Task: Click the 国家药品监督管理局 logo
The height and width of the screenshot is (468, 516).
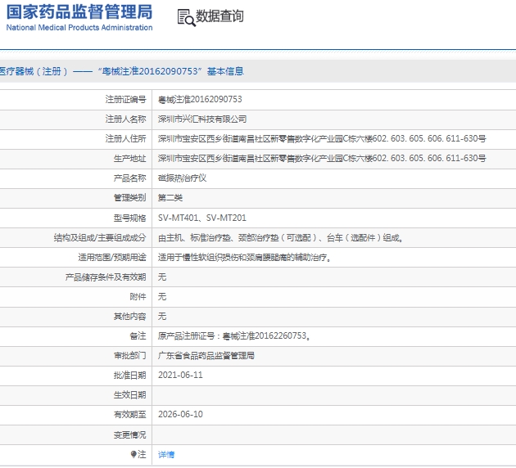Action: pos(79,18)
